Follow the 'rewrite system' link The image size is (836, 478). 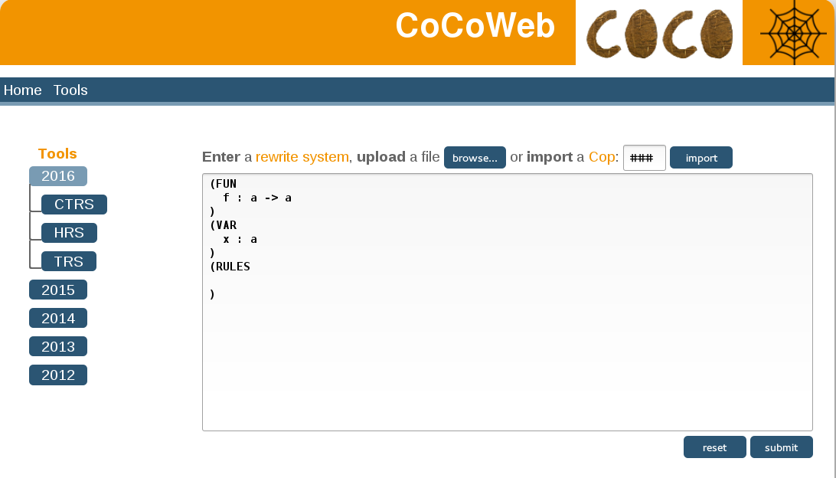tap(302, 157)
